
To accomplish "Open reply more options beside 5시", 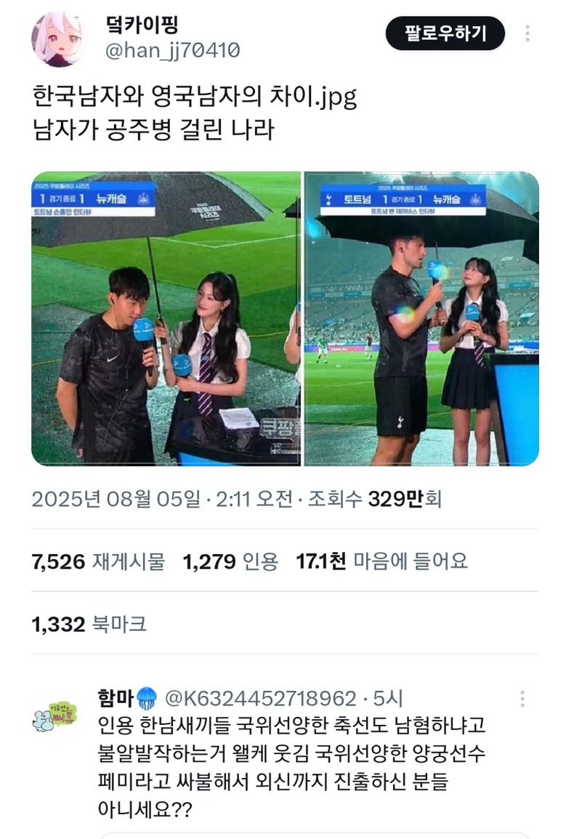I will (522, 699).
